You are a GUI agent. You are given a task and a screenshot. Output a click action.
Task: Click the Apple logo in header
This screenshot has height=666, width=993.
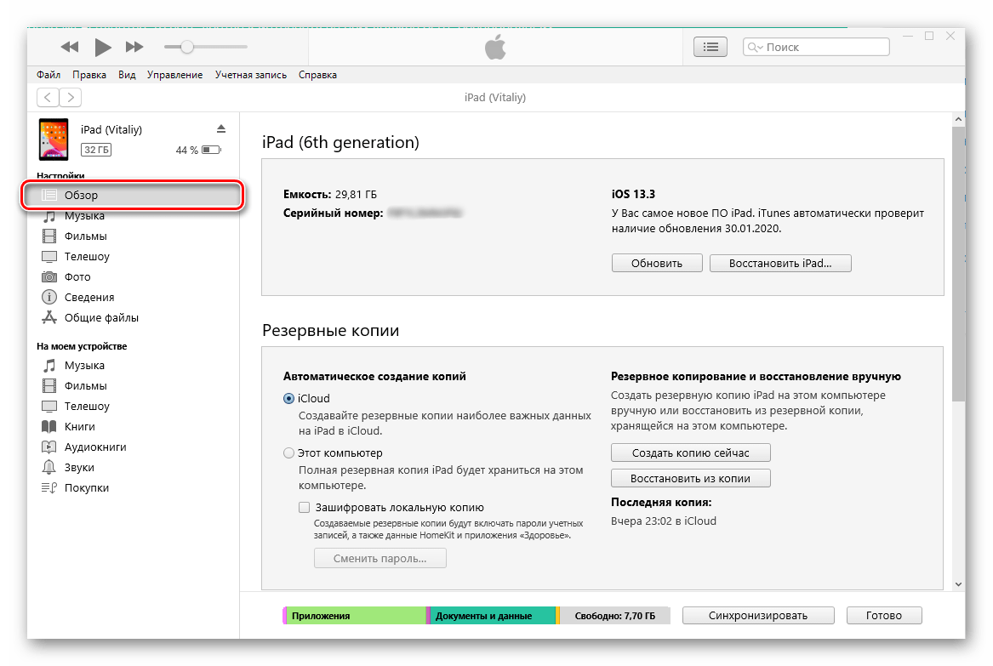click(x=495, y=47)
